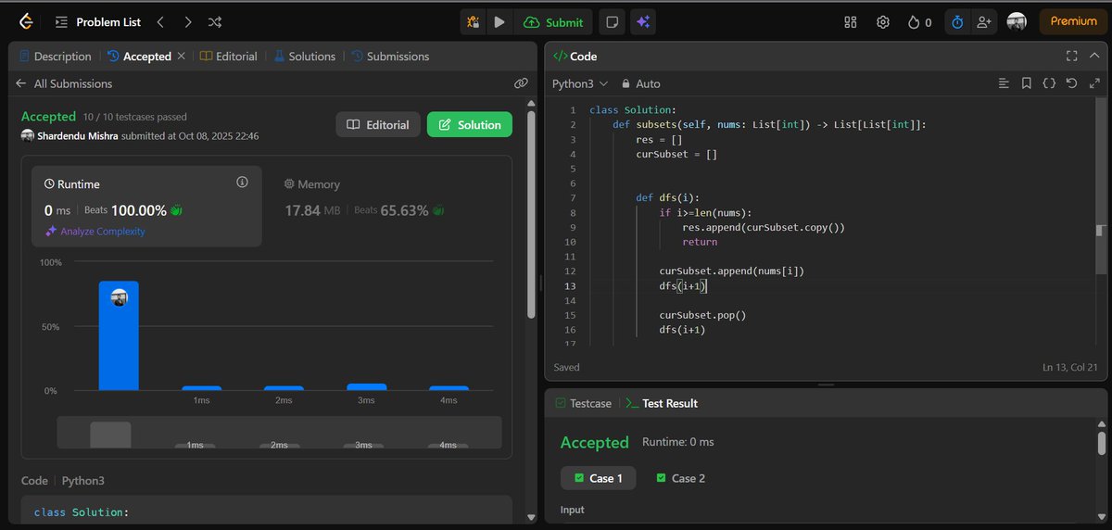Open the Premium page

1073,21
